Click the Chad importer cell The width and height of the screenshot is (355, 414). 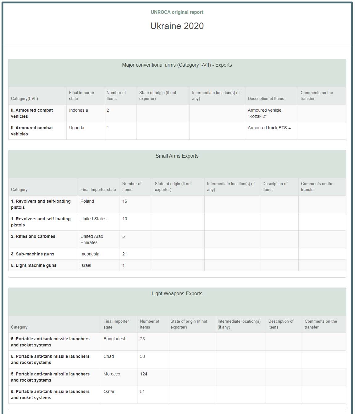[x=109, y=357]
